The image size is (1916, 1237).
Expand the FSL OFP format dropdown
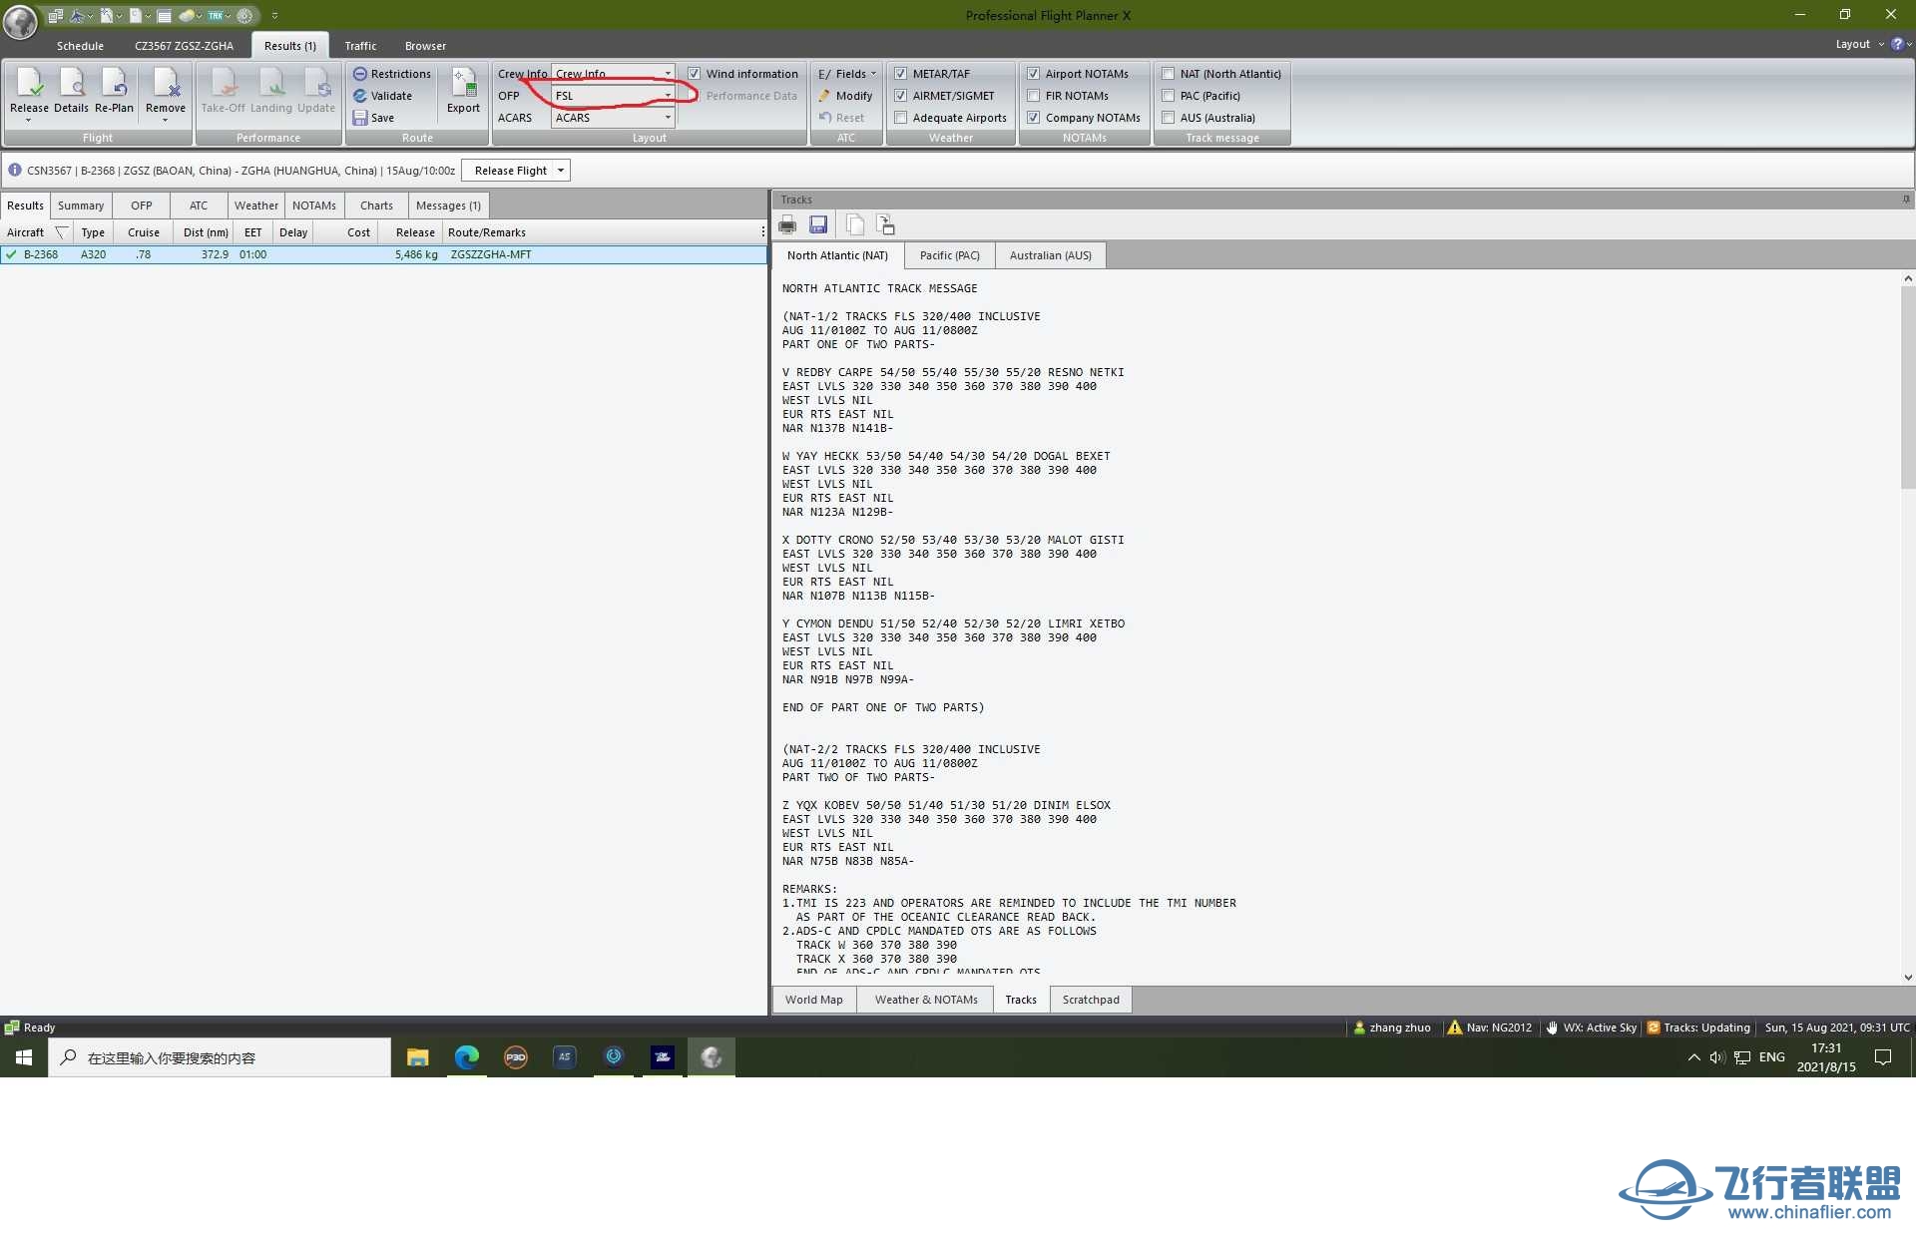(x=669, y=95)
